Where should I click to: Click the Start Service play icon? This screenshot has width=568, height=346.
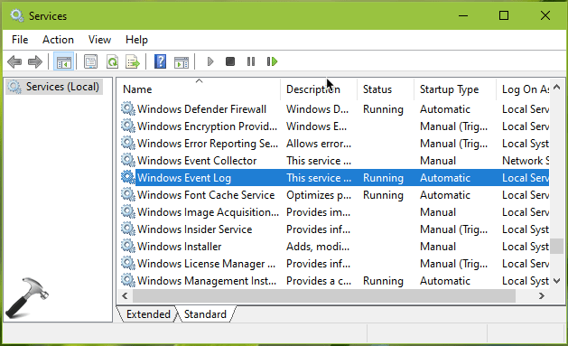[x=210, y=61]
